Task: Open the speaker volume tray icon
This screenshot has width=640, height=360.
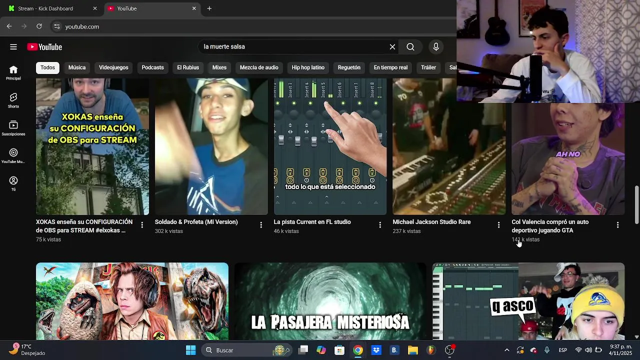Action: pos(588,350)
